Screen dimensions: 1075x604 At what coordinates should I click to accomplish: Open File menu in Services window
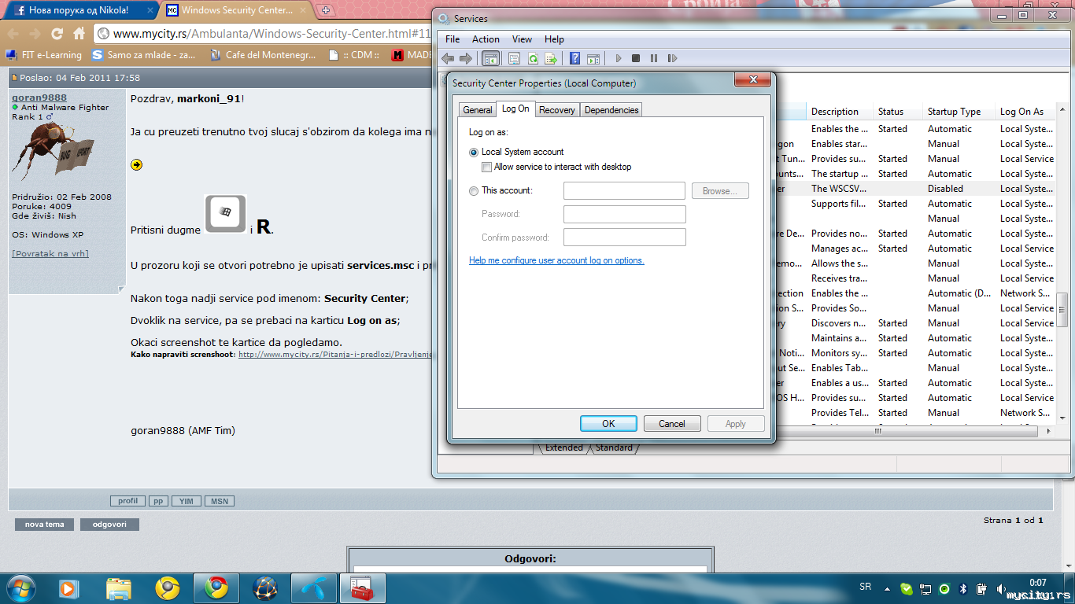pyautogui.click(x=453, y=39)
